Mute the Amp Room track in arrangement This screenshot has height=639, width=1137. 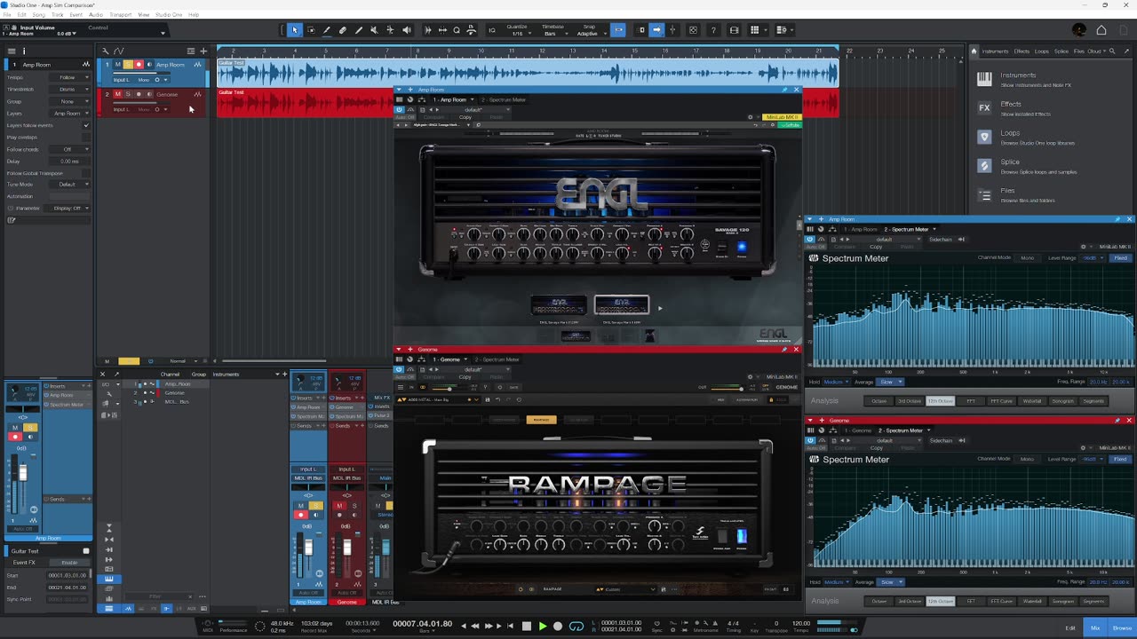(x=117, y=65)
